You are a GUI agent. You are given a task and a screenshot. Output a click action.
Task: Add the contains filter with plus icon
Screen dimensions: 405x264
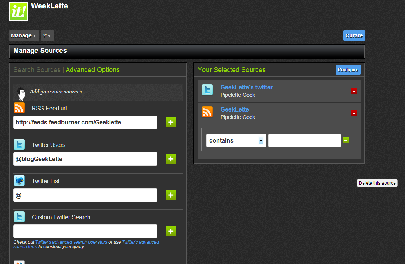(x=346, y=140)
